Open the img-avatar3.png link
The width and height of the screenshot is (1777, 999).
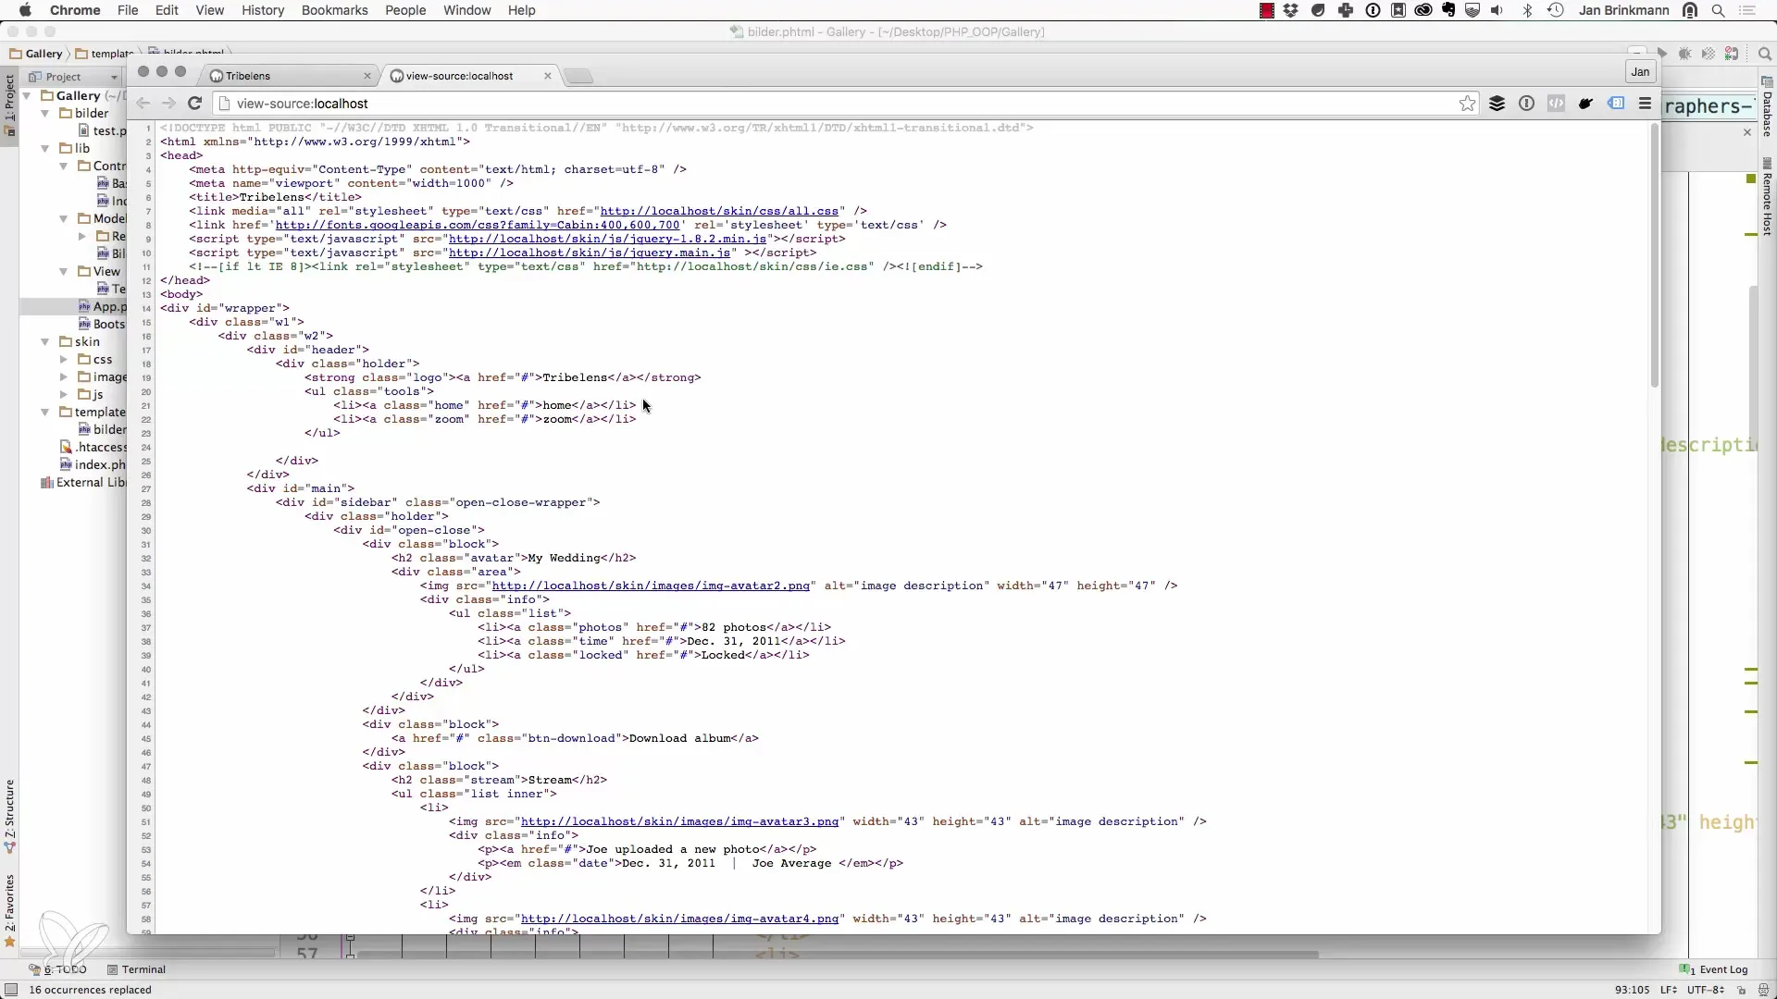pyautogui.click(x=679, y=821)
